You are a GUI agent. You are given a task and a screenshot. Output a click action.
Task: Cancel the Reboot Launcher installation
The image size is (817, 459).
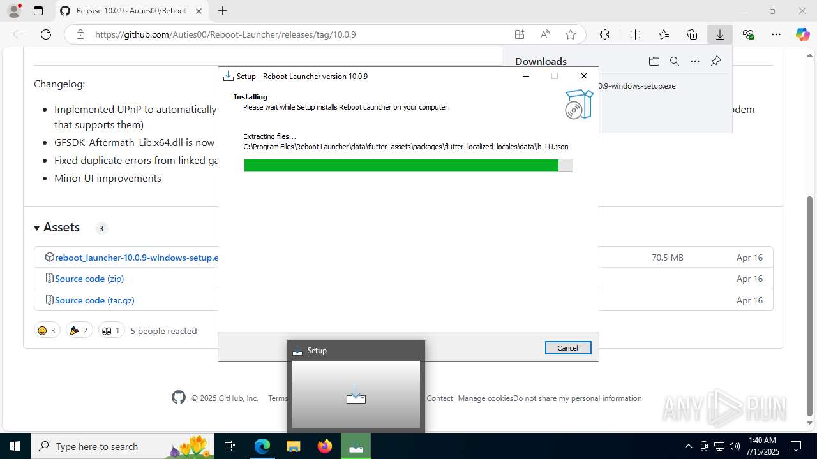pyautogui.click(x=568, y=348)
